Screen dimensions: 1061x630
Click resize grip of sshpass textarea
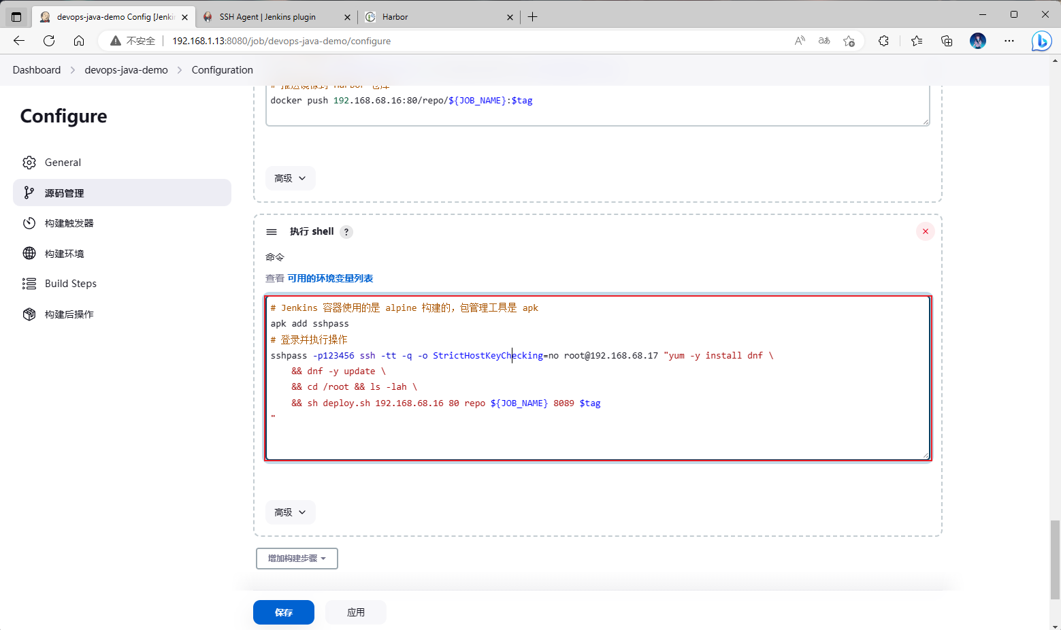926,455
